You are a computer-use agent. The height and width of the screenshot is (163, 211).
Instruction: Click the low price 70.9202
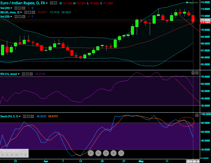point(94,3)
